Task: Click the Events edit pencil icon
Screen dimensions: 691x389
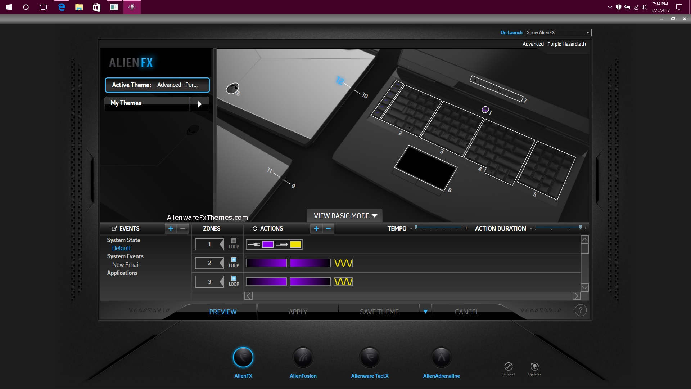Action: click(x=114, y=228)
